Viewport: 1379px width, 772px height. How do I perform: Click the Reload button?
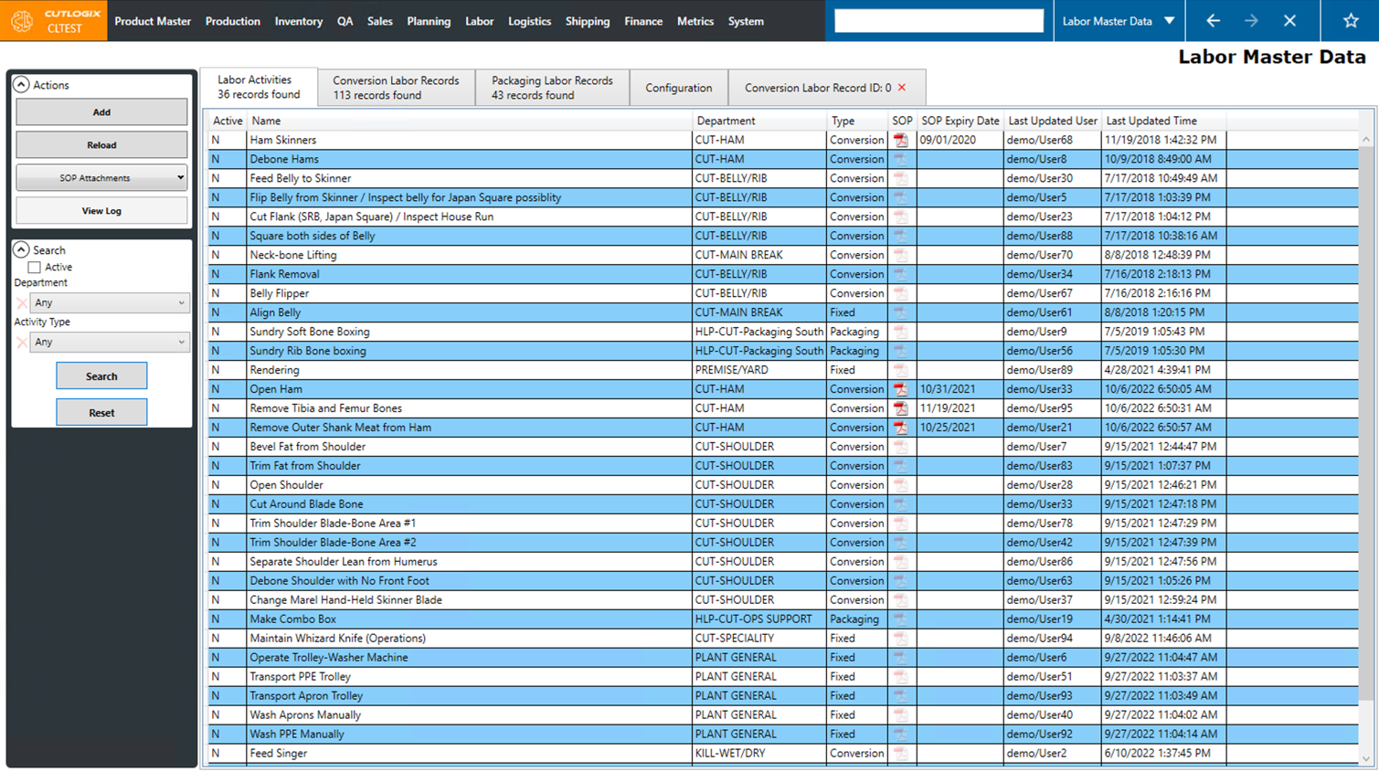[101, 144]
